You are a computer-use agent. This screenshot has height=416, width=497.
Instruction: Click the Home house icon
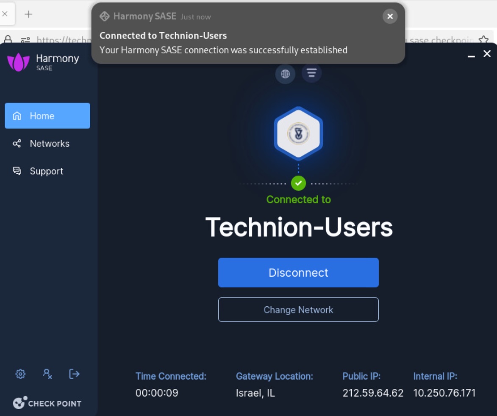[17, 116]
